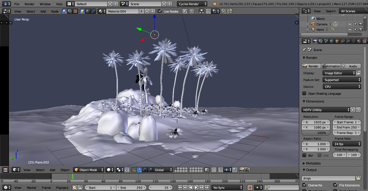Select the translate manipulator arrow icon
This screenshot has width=368, height=191.
click(139, 170)
